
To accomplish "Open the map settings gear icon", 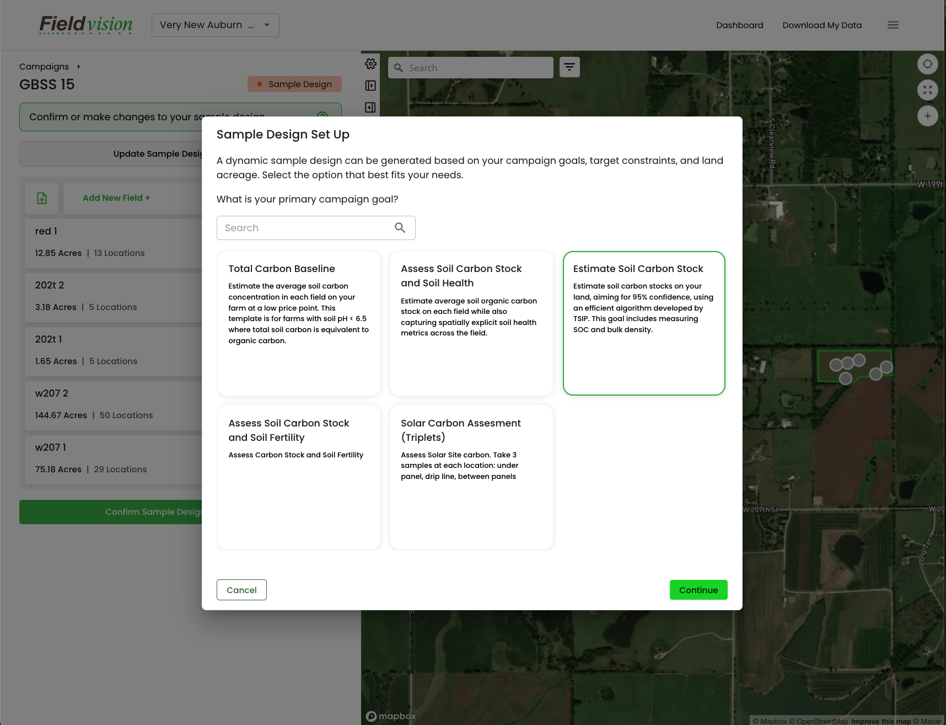I will [370, 64].
